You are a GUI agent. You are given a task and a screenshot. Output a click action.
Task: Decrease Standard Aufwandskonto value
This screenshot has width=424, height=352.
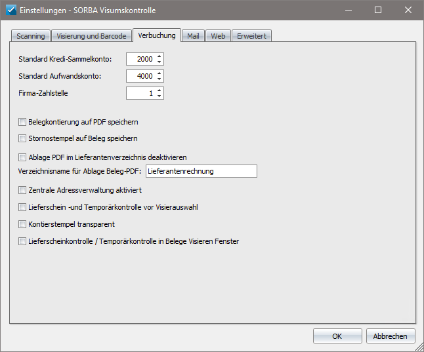point(159,79)
